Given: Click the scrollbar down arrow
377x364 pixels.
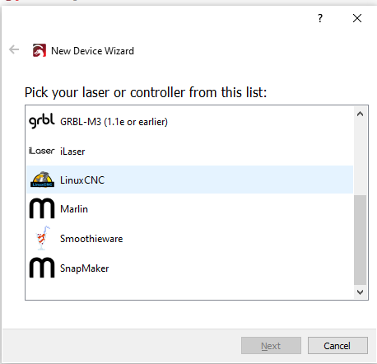Looking at the screenshot, I should (360, 292).
